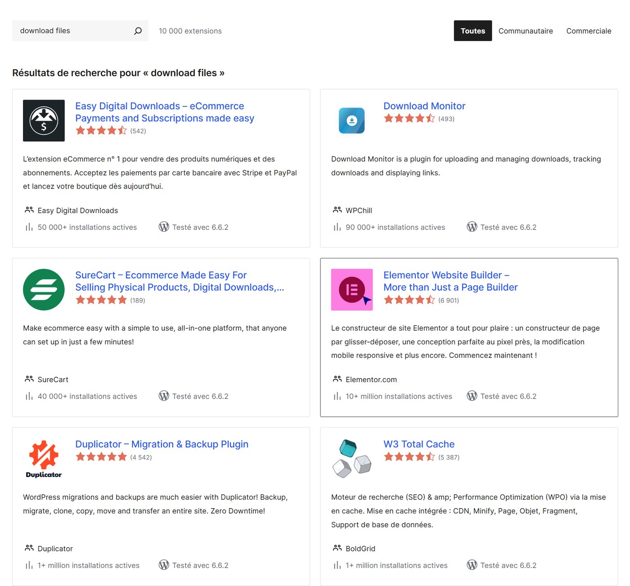Click the WordPress logo in the Elementor card
This screenshot has width=630, height=586.
472,396
